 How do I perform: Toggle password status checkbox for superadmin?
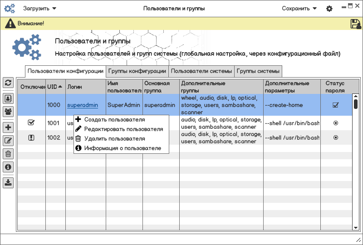pos(336,105)
